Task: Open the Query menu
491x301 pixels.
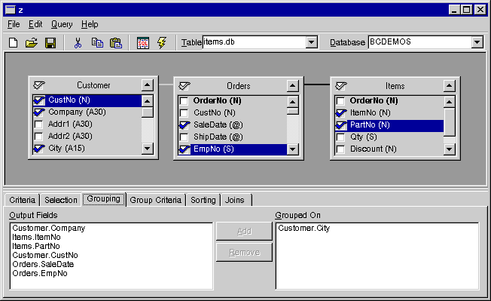Action: click(62, 24)
